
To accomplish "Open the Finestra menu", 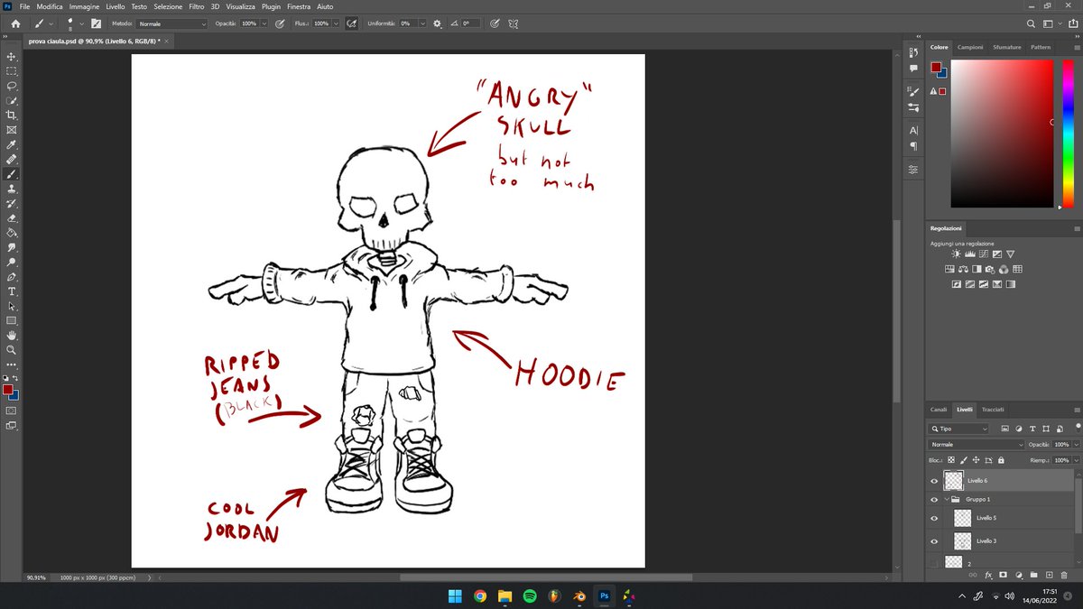I will pyautogui.click(x=299, y=6).
